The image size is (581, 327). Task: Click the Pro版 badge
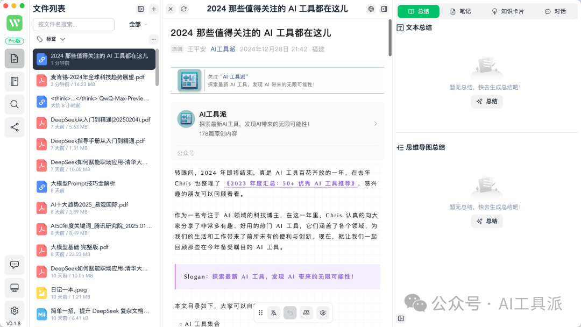click(x=15, y=41)
